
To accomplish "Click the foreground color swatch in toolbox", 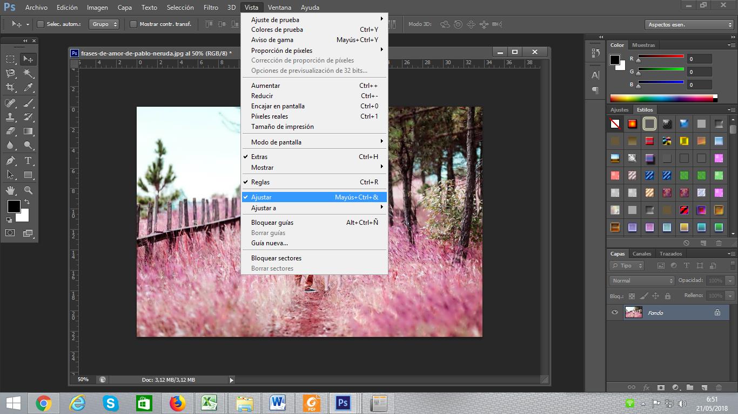I will click(x=13, y=206).
